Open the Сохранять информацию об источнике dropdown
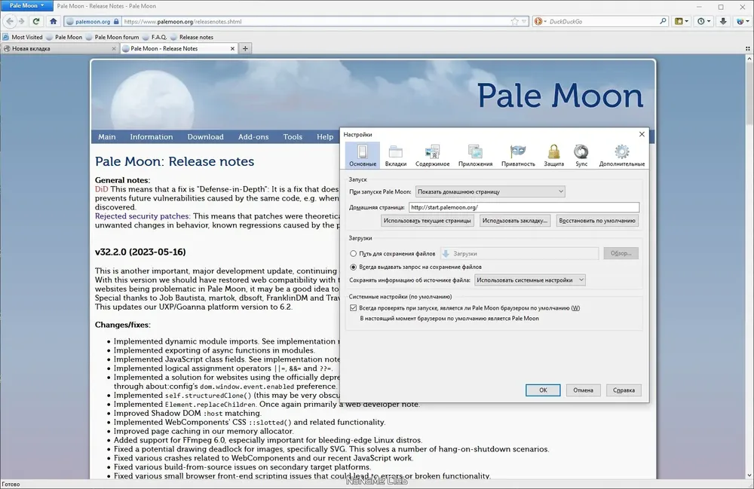Screen dimensions: 754x489 529,280
